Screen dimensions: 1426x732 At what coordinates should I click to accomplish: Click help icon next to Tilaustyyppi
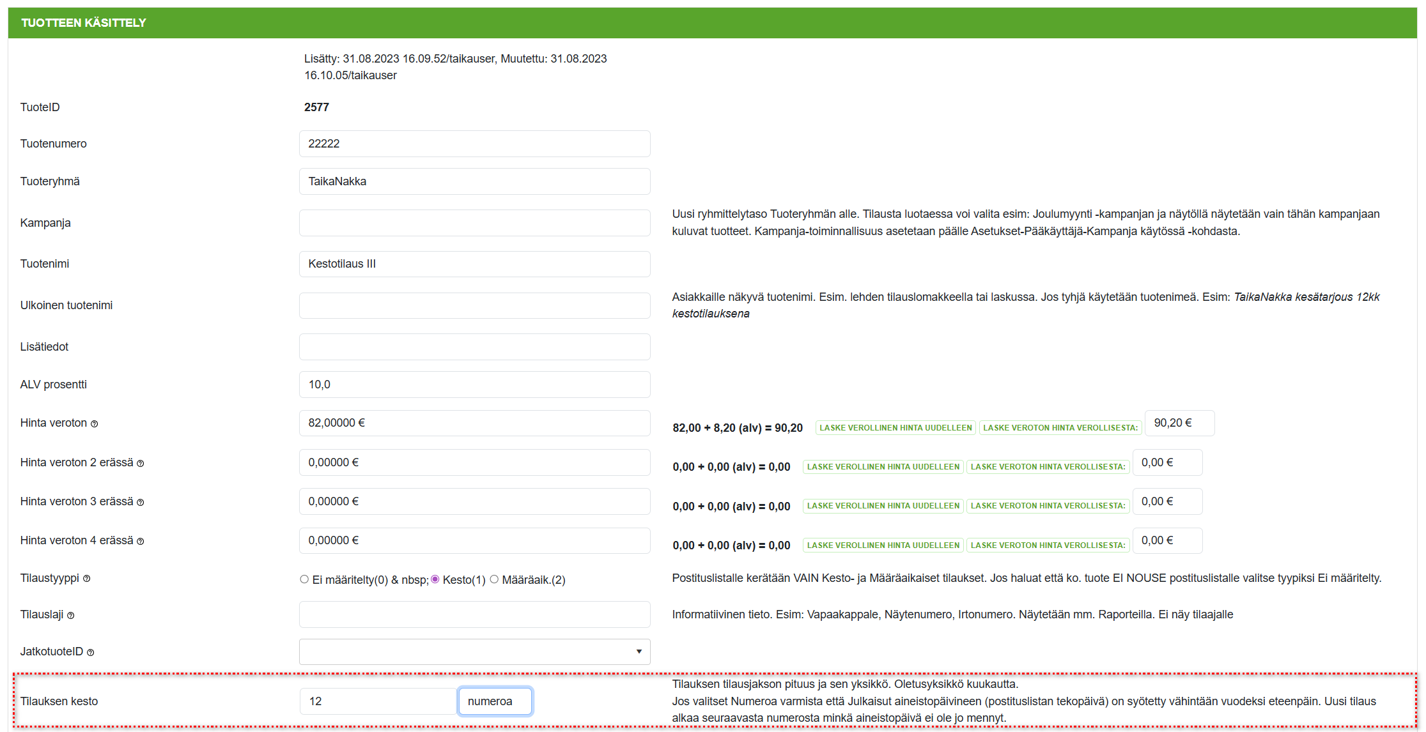(87, 579)
